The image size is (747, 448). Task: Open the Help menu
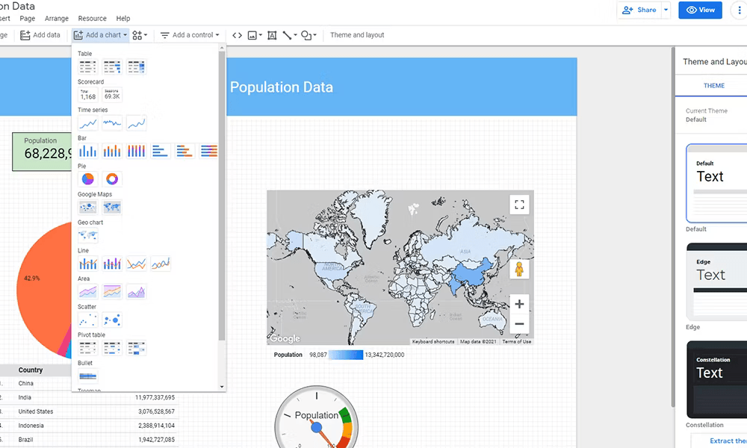click(x=123, y=19)
